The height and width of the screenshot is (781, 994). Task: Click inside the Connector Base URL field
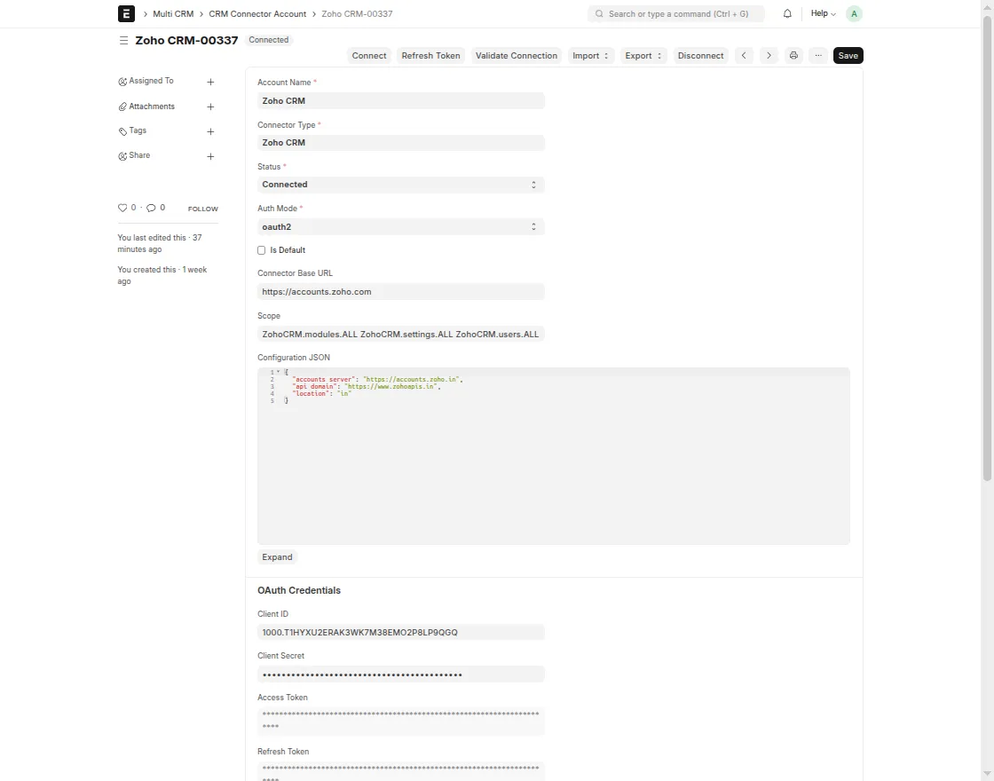[400, 291]
